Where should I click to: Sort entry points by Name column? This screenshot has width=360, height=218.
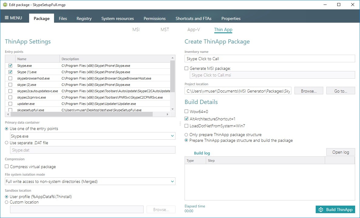(37, 59)
